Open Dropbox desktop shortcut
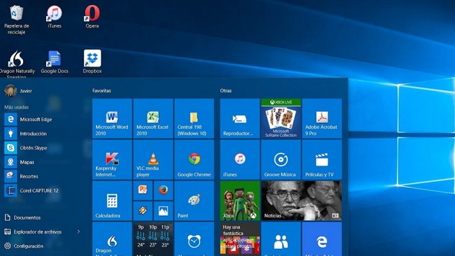455x256 pixels. [x=92, y=62]
